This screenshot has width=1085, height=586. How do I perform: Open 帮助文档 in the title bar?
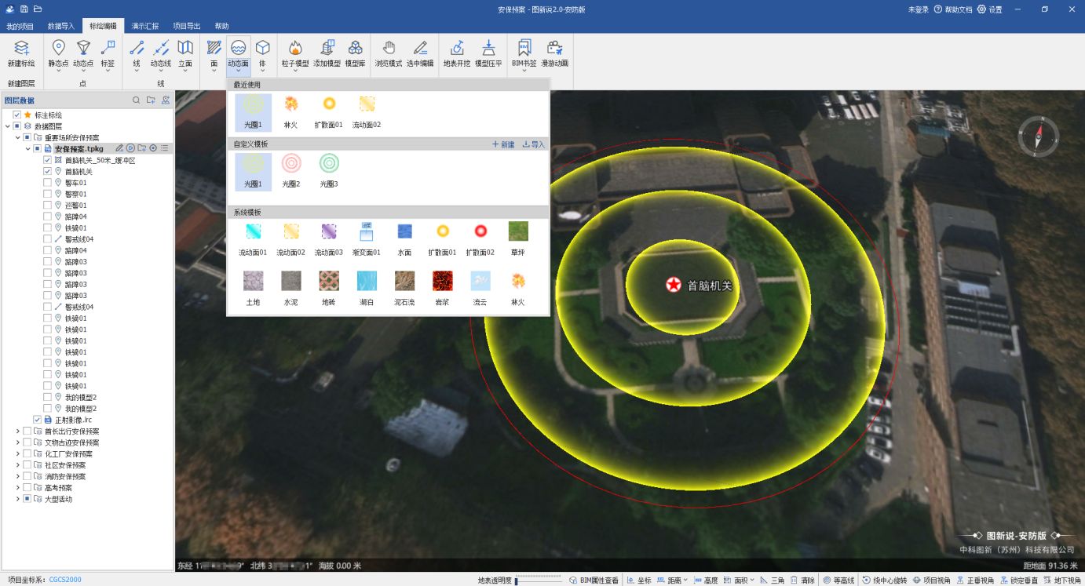[953, 9]
